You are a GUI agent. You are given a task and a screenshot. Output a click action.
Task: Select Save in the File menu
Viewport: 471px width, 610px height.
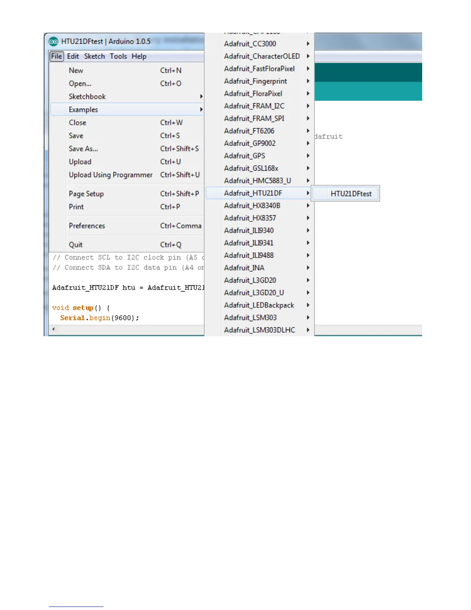(127, 136)
